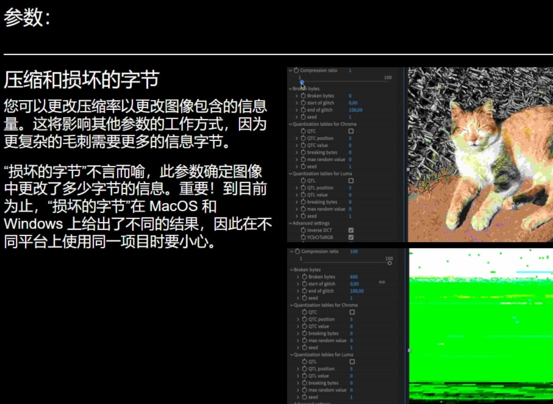Collapse Advanced settings group above Inverse DCT

(x=290, y=223)
